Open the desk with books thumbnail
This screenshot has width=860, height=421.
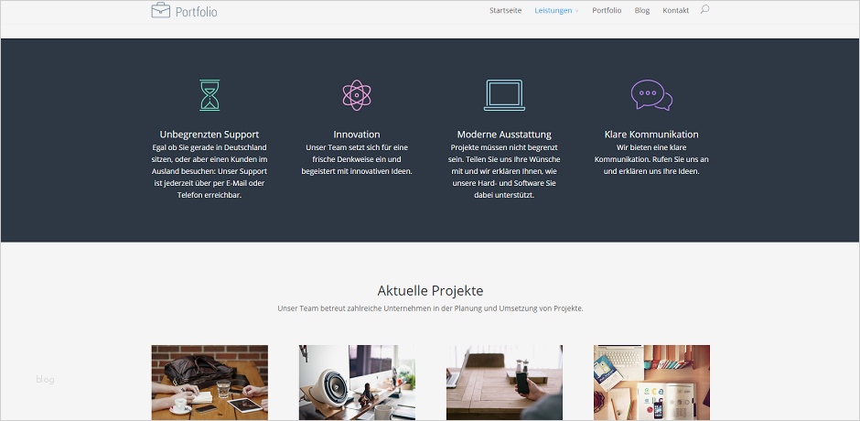pyautogui.click(x=651, y=383)
